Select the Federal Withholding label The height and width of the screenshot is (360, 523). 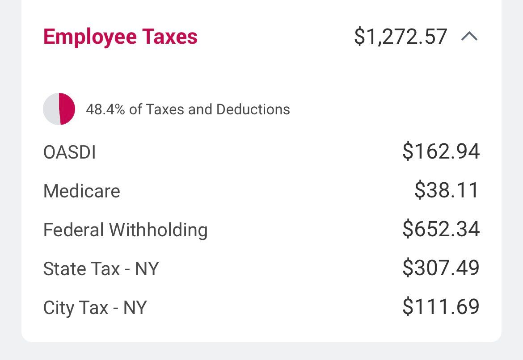[125, 230]
